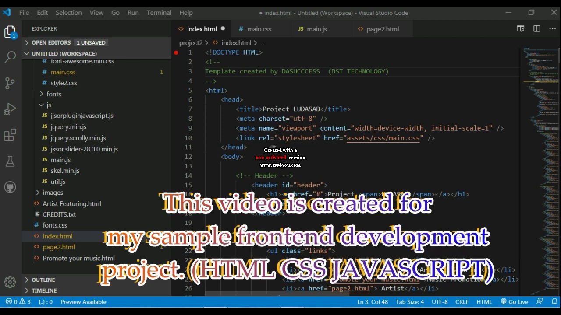Viewport: 561px width, 315px height.
Task: Open the Edit menu
Action: (43, 13)
